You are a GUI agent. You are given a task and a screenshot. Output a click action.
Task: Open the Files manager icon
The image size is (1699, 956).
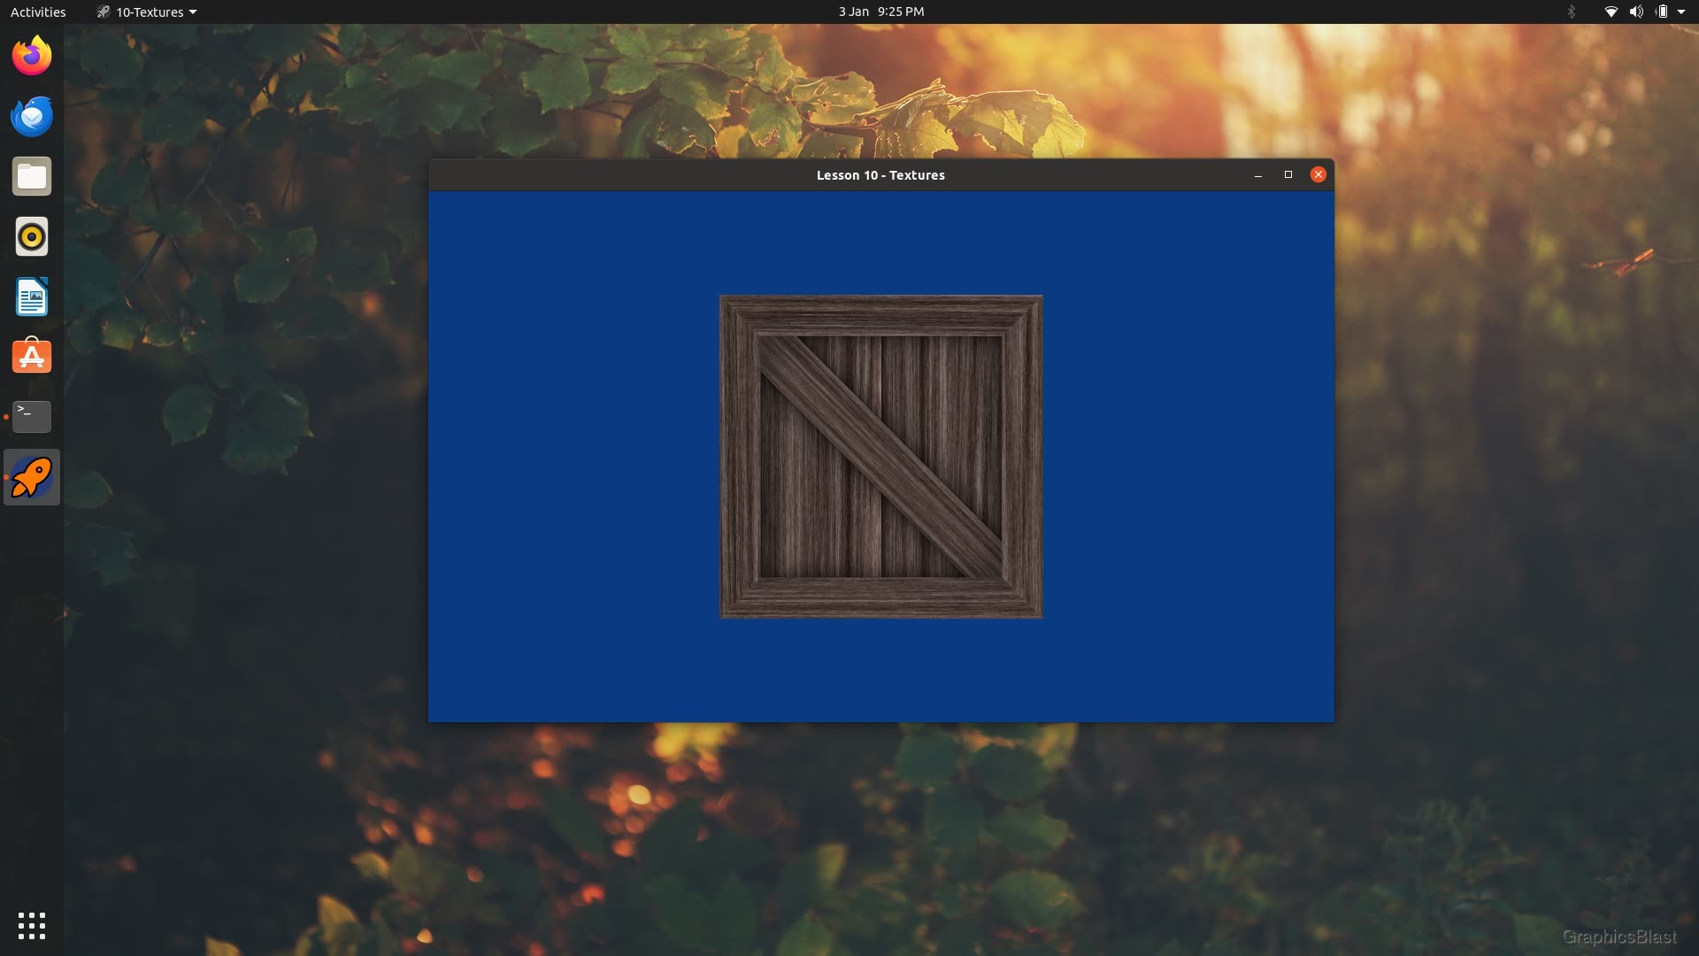click(x=32, y=176)
